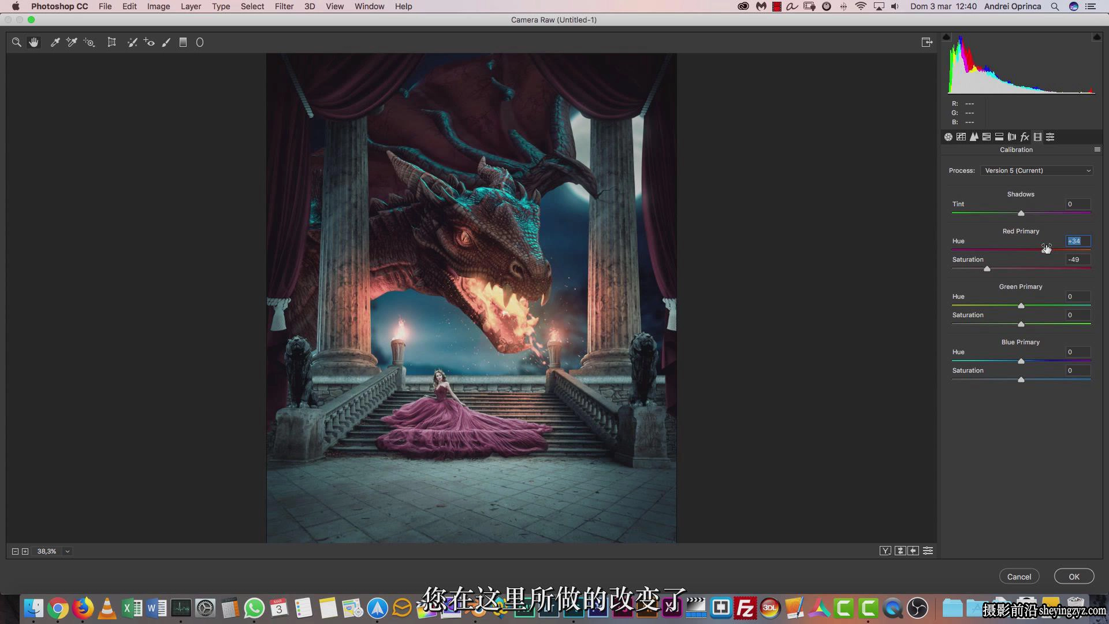Image resolution: width=1109 pixels, height=624 pixels.
Task: Open the Lens Corrections panel tab
Action: pyautogui.click(x=1012, y=137)
